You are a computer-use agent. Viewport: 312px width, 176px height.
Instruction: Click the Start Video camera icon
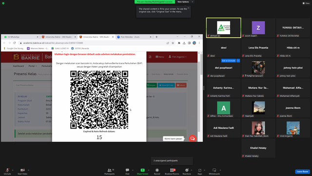(22, 170)
